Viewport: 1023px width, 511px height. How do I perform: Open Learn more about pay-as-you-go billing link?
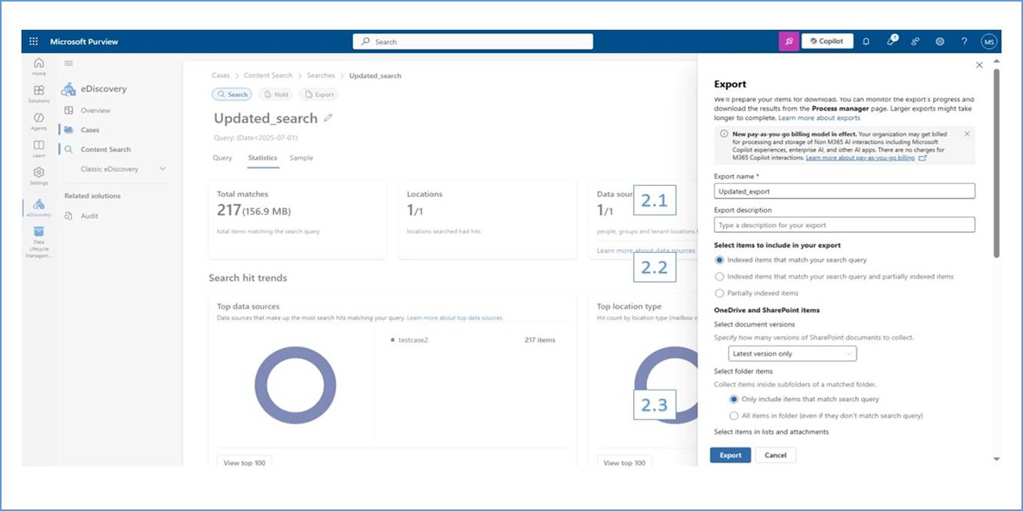860,158
